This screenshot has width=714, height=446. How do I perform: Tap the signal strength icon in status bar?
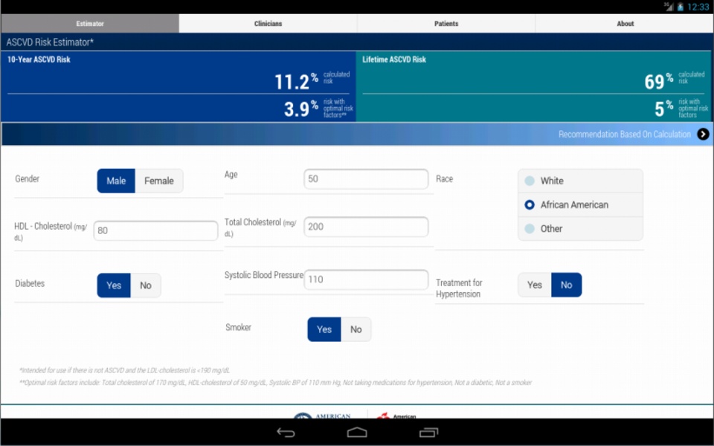point(669,7)
